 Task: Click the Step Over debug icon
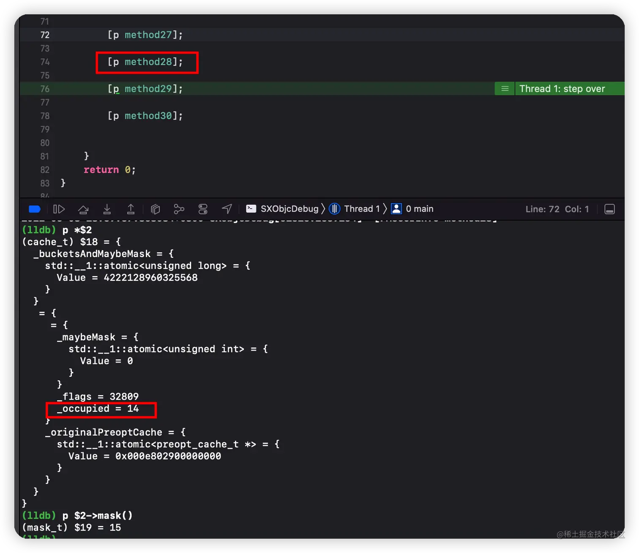83,209
